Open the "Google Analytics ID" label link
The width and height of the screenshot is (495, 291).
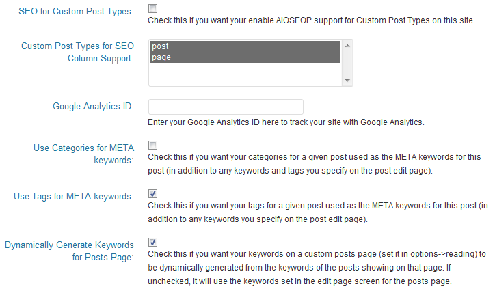(93, 107)
